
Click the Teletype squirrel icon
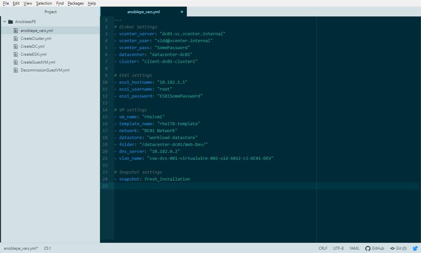point(415,248)
